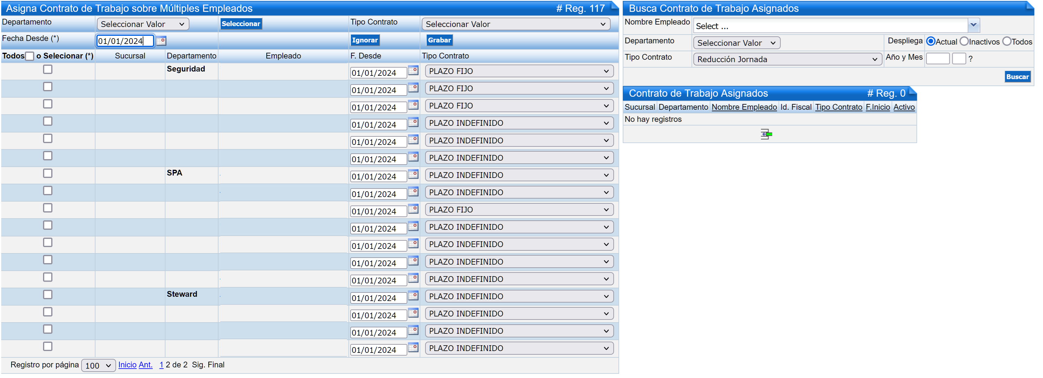This screenshot has width=1043, height=378.
Task: Open Reducción Jornada Tipo Contrato dropdown
Action: [787, 59]
